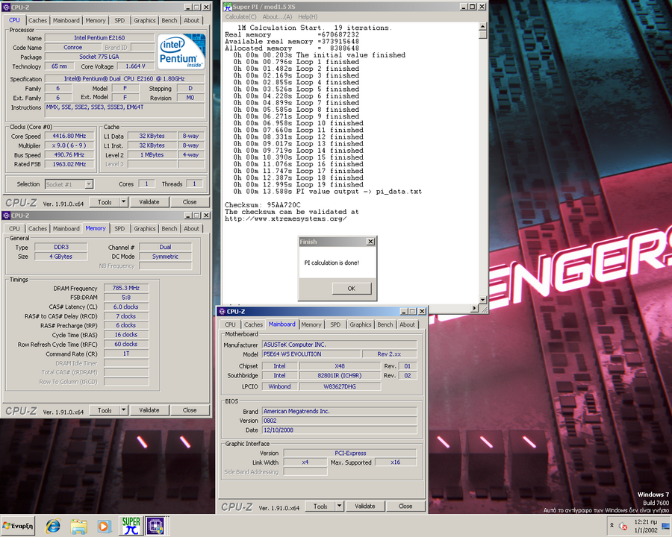This screenshot has height=537, width=672.
Task: Open the Calculate(C) menu in Super PI
Action: [x=241, y=16]
